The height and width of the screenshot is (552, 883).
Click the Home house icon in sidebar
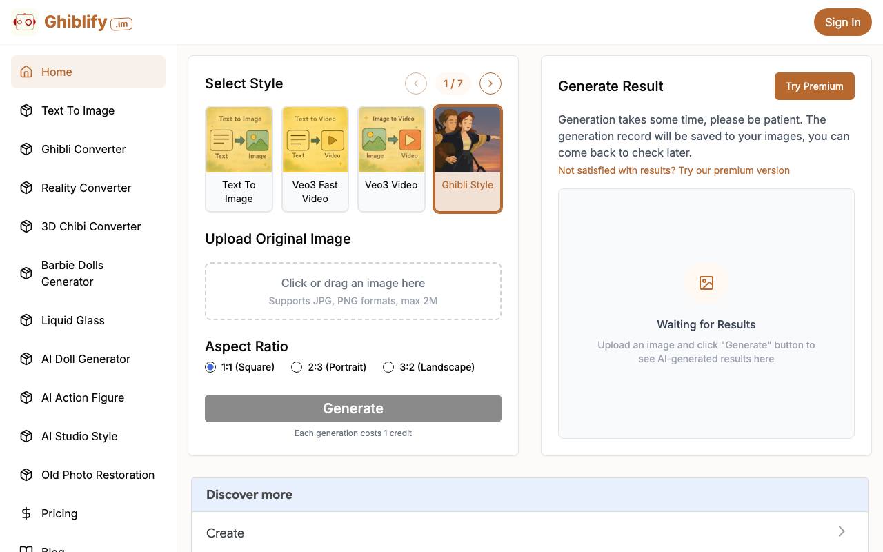(x=26, y=72)
